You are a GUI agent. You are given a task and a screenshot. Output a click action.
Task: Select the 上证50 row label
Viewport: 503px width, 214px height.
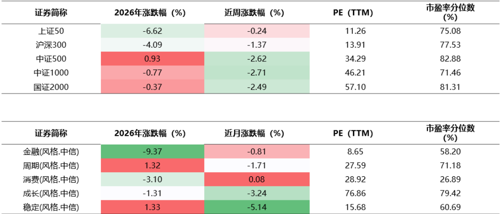(51, 31)
